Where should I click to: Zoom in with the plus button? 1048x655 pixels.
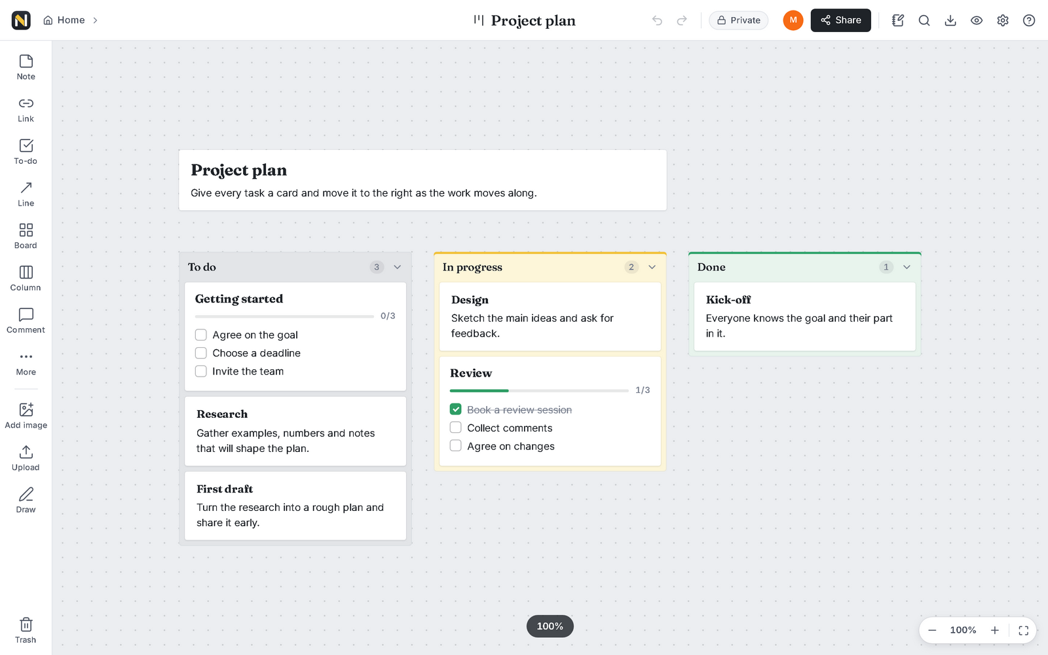pos(995,630)
